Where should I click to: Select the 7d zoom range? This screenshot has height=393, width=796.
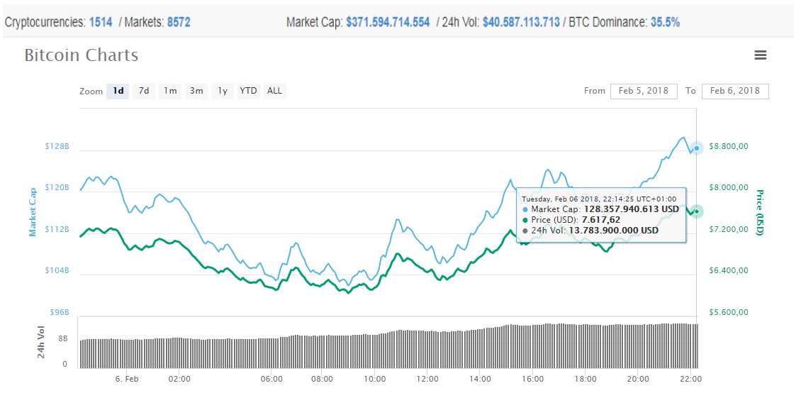tap(144, 92)
